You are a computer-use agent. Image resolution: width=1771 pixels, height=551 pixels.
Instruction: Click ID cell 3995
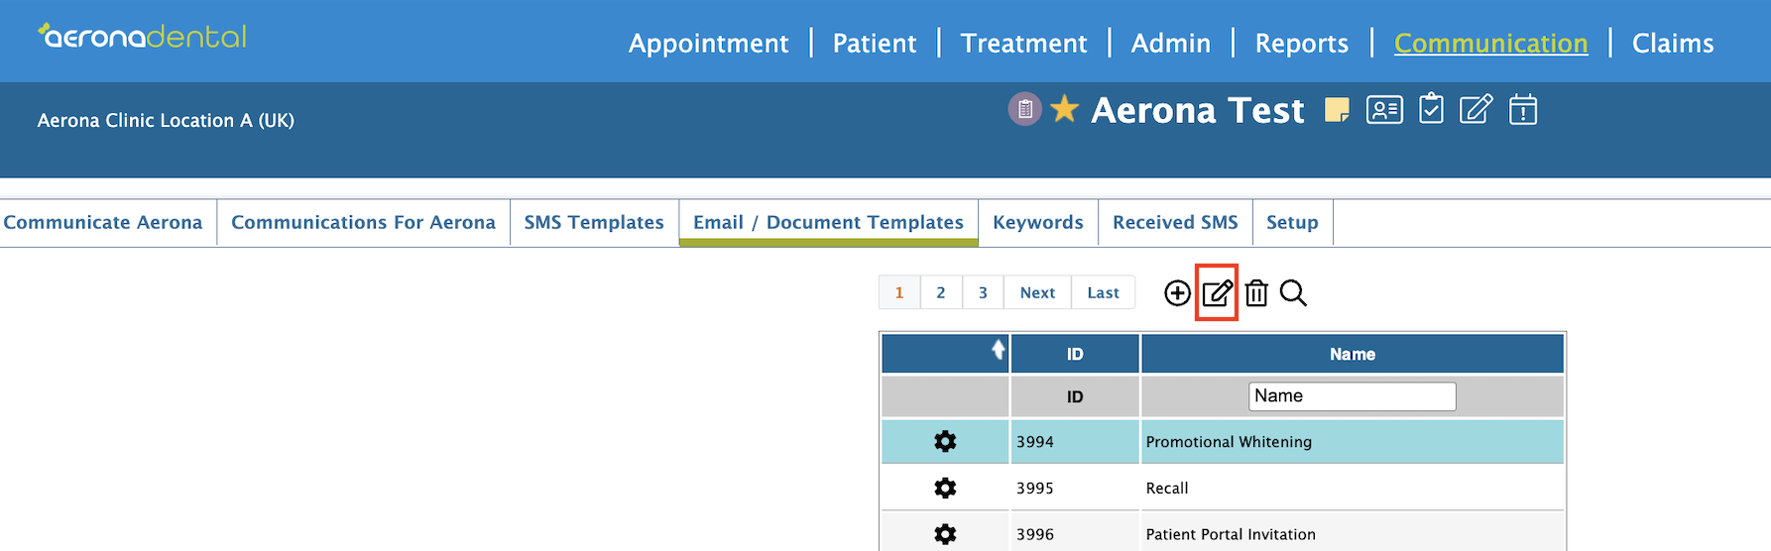pos(1075,489)
